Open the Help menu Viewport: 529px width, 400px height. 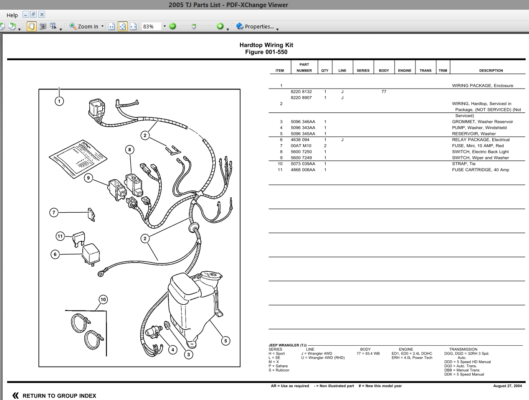[x=12, y=15]
